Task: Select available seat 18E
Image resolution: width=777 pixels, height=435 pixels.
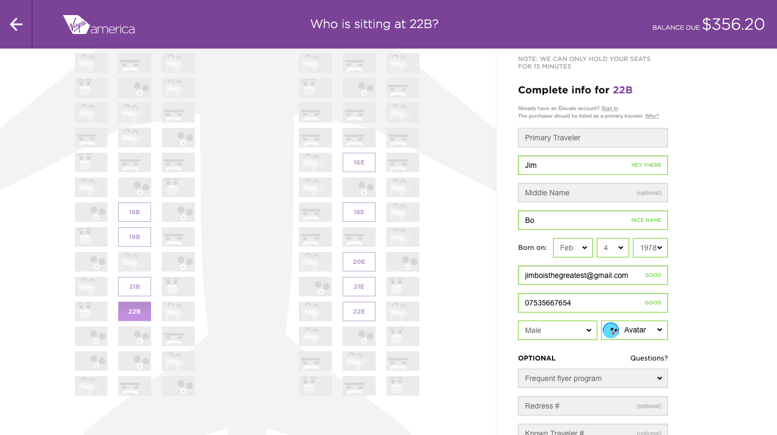Action: pos(359,212)
